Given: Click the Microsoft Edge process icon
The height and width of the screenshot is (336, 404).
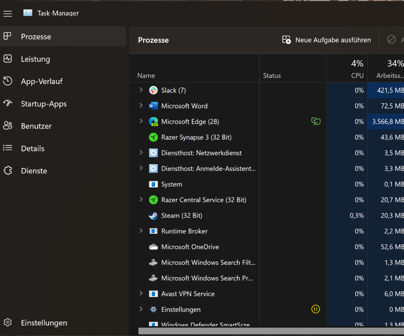Looking at the screenshot, I should (153, 121).
